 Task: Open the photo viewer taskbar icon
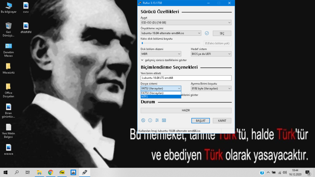pyautogui.click(x=73, y=172)
